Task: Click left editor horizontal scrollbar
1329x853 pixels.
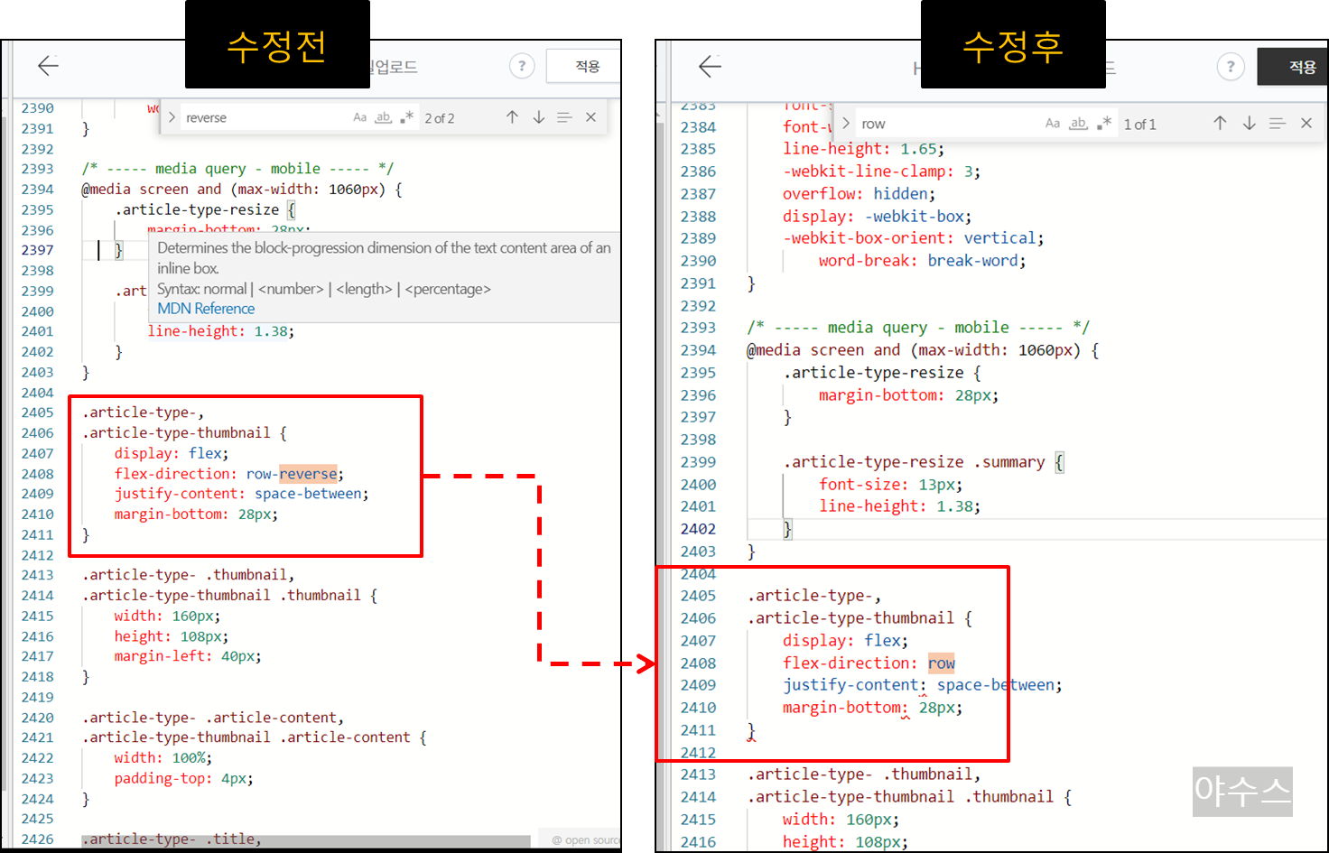Action: (x=306, y=841)
